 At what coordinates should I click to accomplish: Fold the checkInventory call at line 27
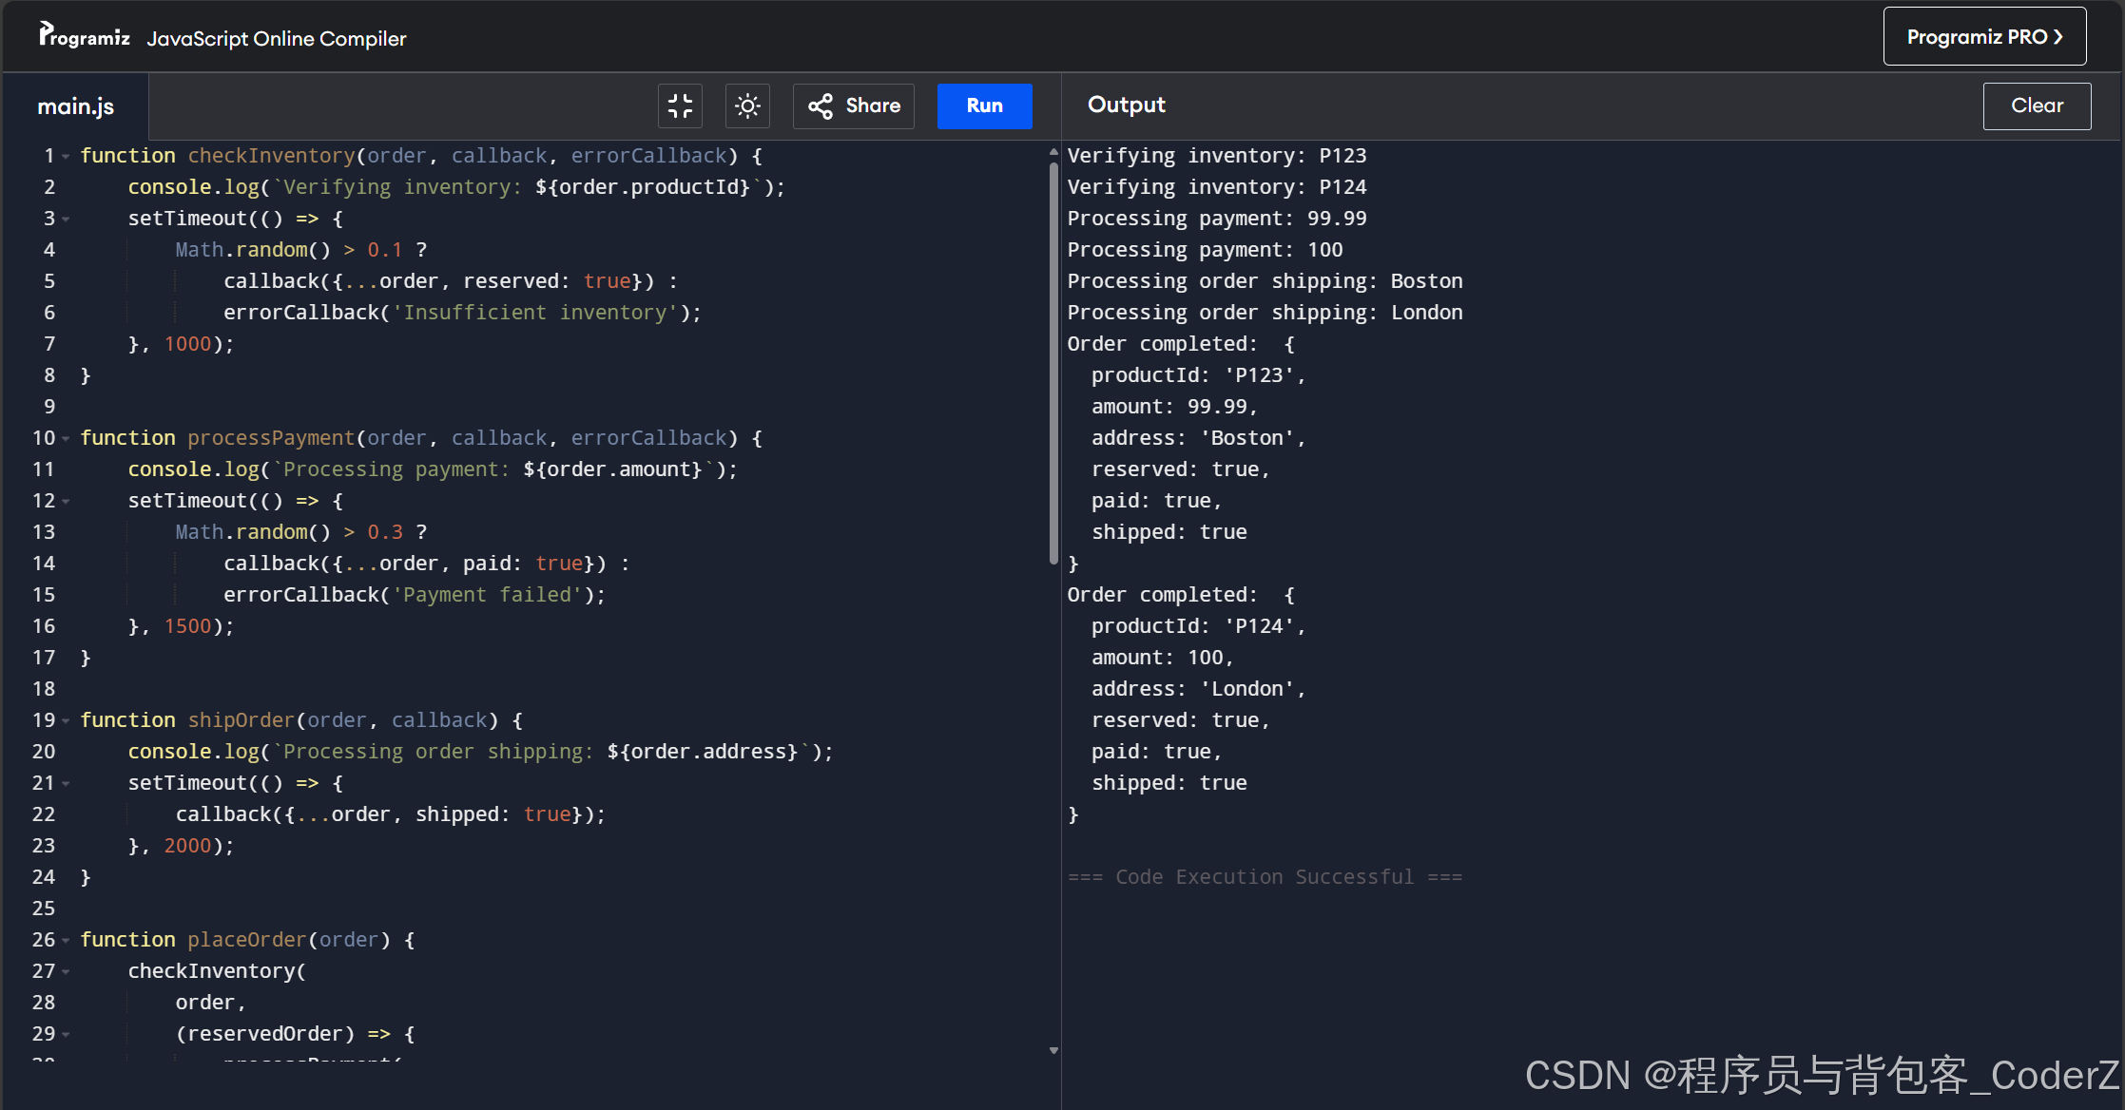click(x=66, y=971)
